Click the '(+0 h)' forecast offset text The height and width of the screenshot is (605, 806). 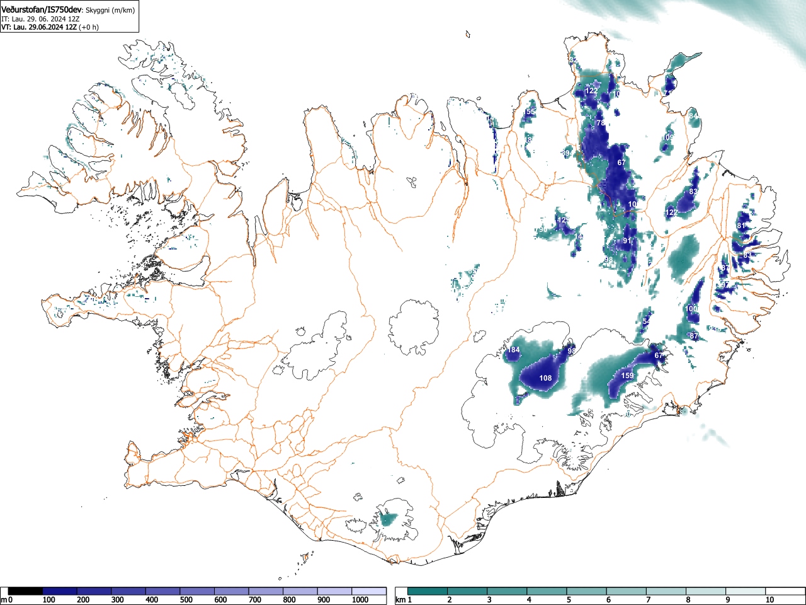point(89,27)
